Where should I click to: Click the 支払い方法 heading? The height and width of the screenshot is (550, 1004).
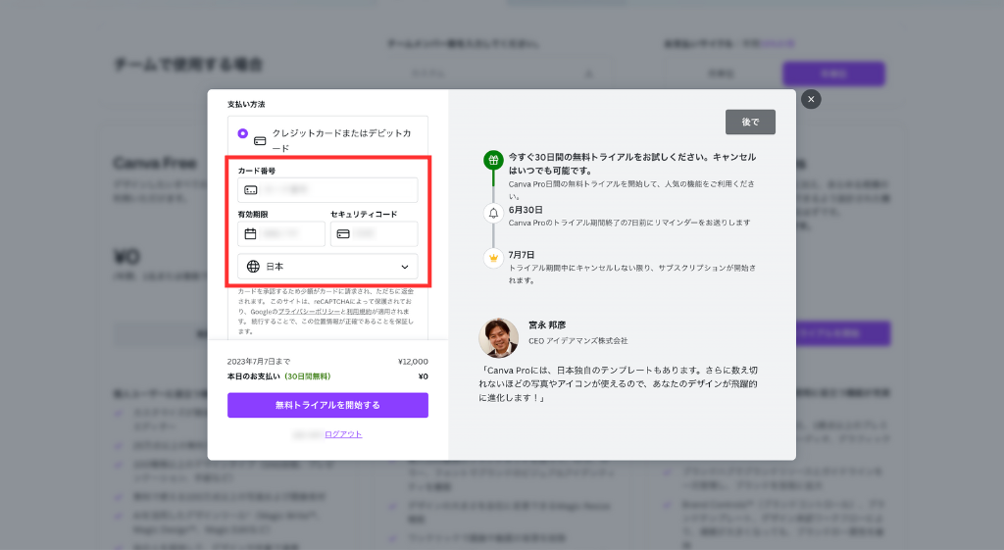tap(246, 104)
